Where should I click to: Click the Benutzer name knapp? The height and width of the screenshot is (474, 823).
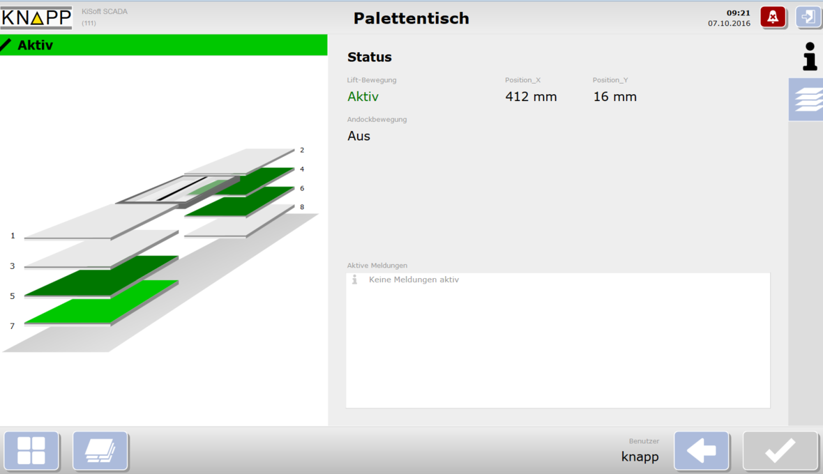pyautogui.click(x=640, y=457)
